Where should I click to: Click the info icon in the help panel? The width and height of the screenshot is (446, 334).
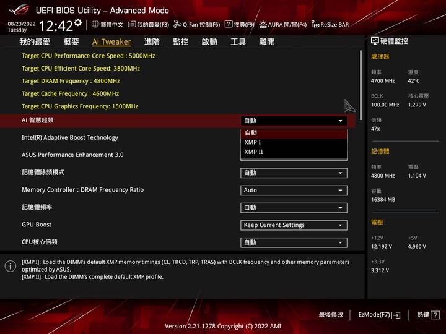coord(11,266)
